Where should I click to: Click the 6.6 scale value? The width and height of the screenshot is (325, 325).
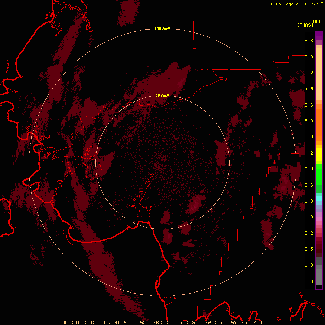pyautogui.click(x=309, y=105)
